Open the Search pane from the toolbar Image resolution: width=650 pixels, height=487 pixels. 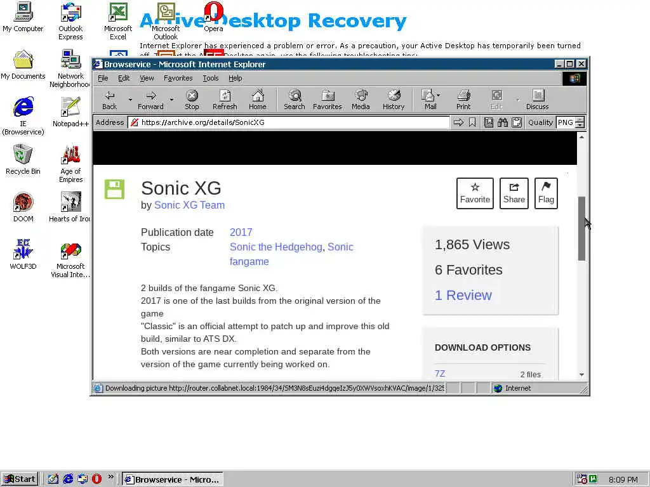coord(295,100)
